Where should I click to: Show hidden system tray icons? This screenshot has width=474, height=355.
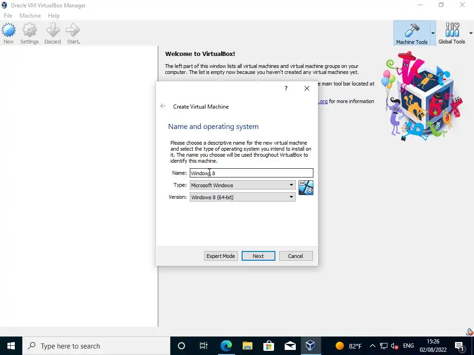(373, 346)
